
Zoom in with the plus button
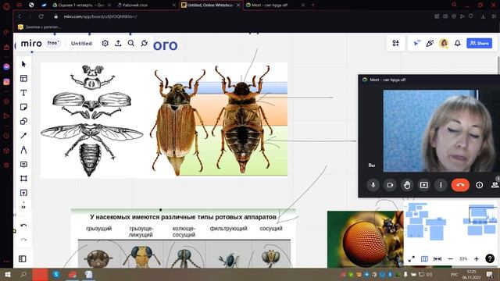click(x=477, y=259)
